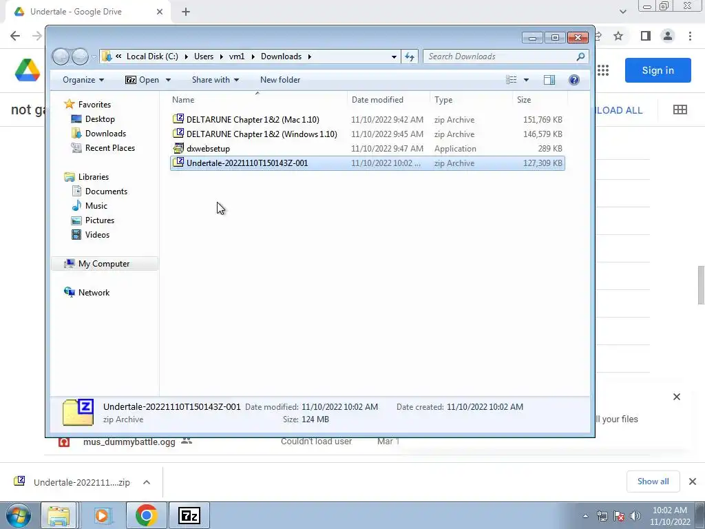Toggle the preview pane button

549,80
